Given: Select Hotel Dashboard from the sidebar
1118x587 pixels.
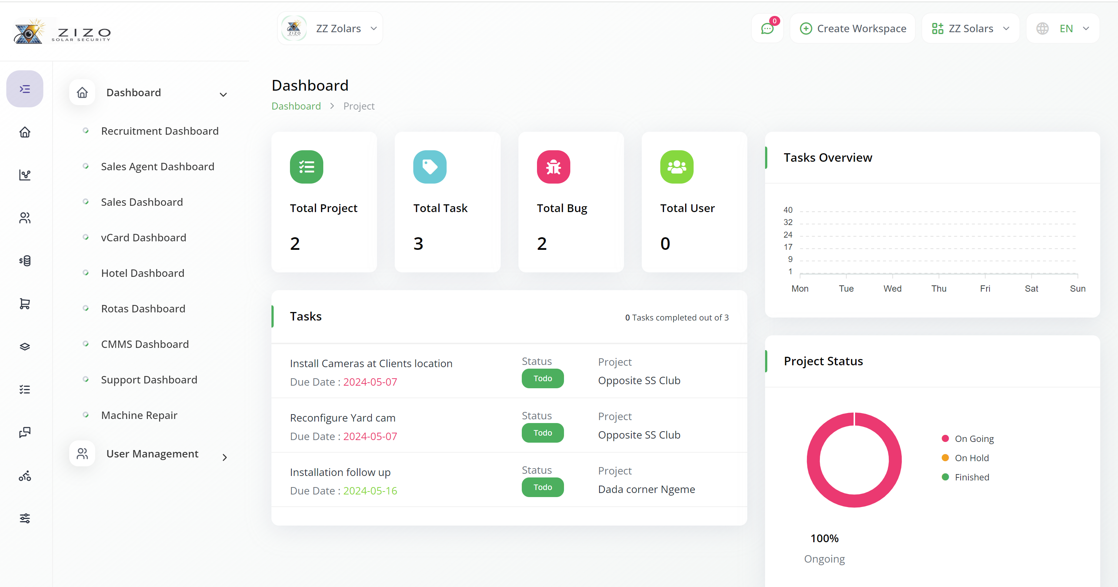Looking at the screenshot, I should pos(142,273).
